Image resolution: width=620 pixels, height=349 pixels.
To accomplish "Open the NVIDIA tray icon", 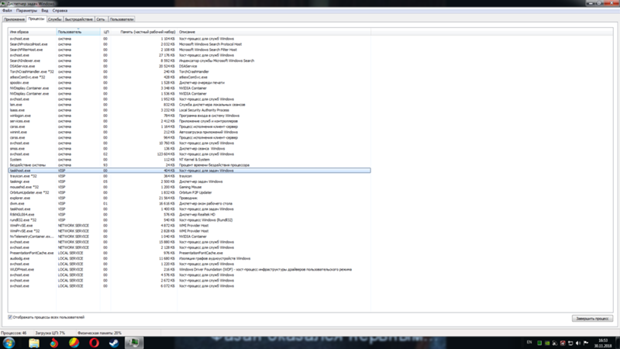I will [x=547, y=343].
